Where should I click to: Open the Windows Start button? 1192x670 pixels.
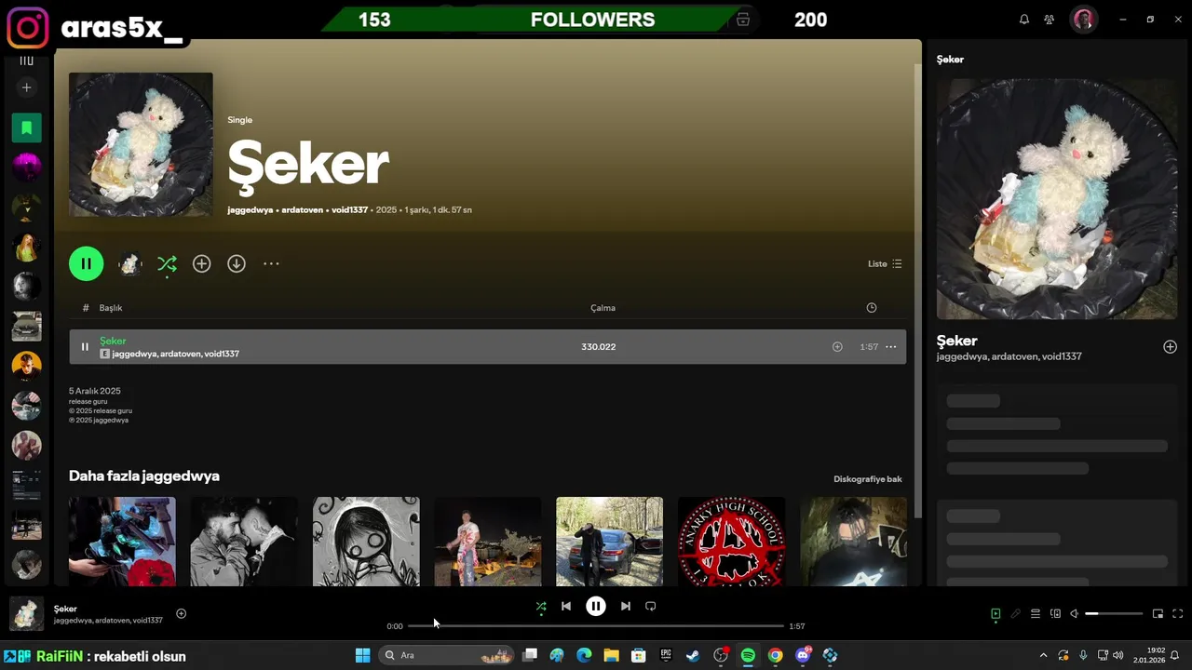pos(362,655)
